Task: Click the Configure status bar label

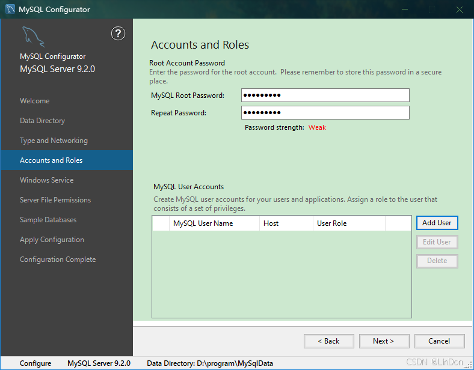Action: (35, 363)
